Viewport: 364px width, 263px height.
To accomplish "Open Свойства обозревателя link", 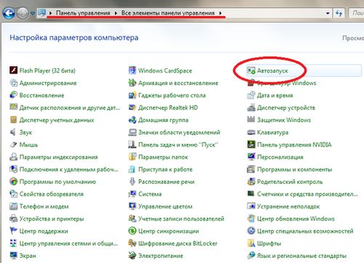I will click(52, 194).
